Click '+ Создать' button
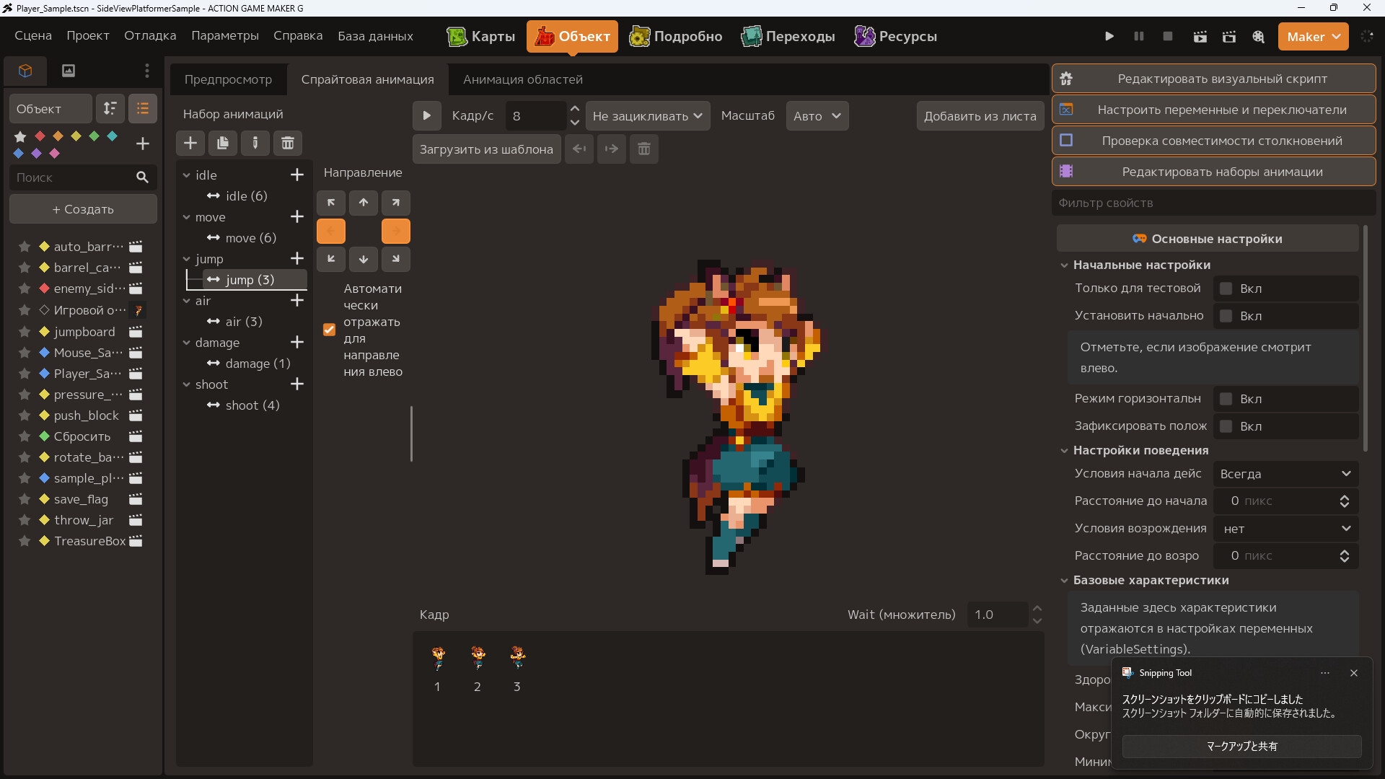 pyautogui.click(x=83, y=209)
